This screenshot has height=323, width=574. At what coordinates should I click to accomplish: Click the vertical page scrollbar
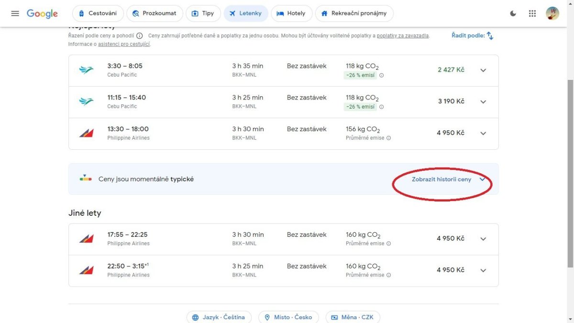pos(570,172)
